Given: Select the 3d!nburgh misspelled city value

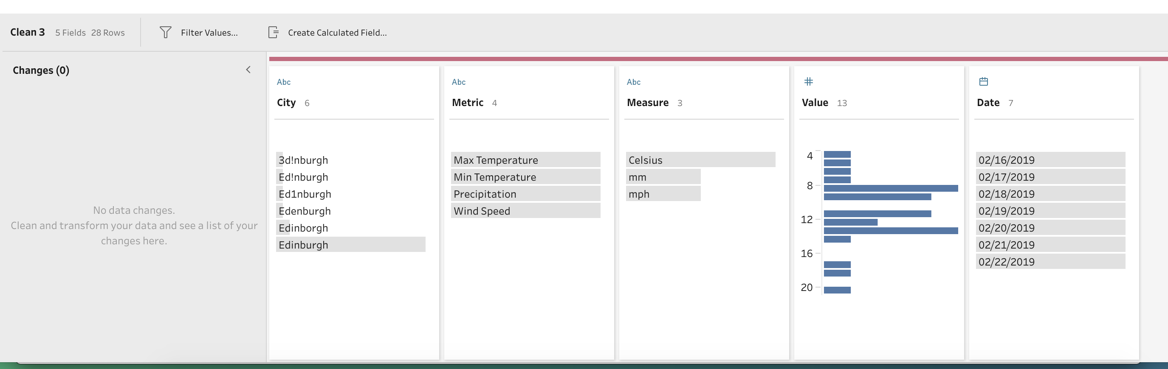Looking at the screenshot, I should point(303,160).
